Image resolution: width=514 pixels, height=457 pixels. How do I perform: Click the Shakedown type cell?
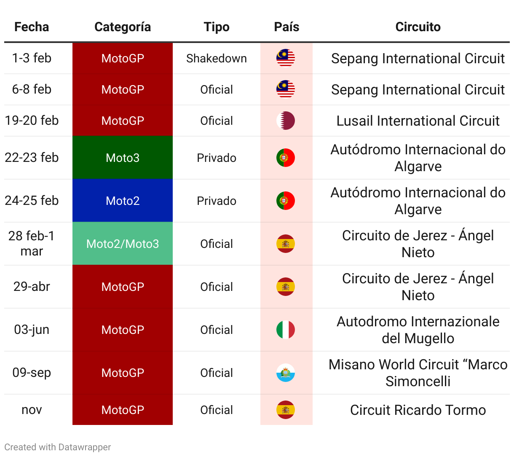217,58
